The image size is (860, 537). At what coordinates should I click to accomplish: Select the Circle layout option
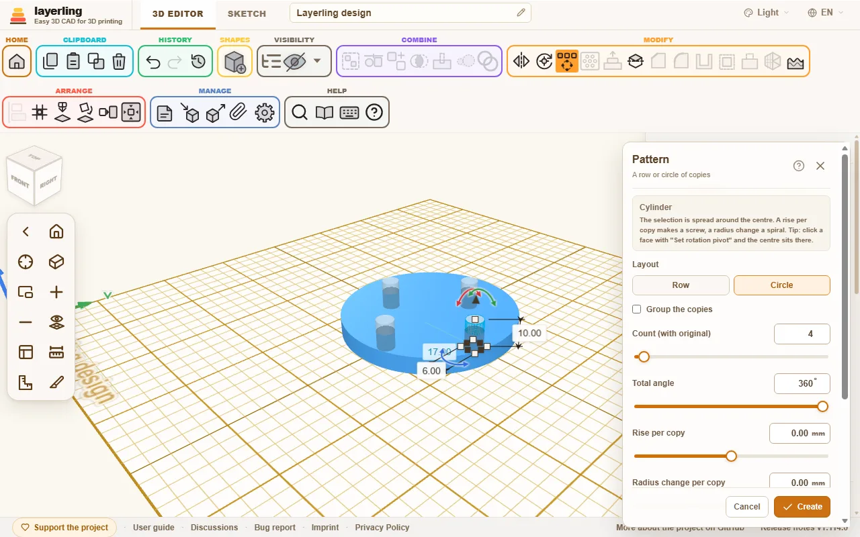click(782, 285)
